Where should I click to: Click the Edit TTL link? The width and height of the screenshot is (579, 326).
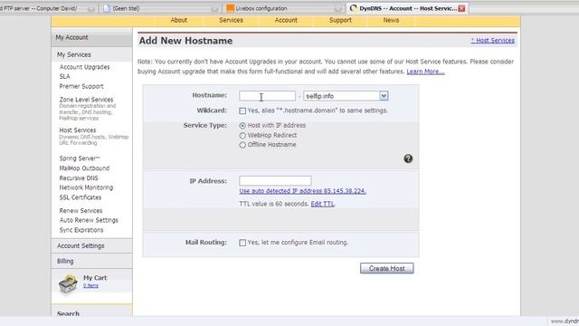(322, 204)
